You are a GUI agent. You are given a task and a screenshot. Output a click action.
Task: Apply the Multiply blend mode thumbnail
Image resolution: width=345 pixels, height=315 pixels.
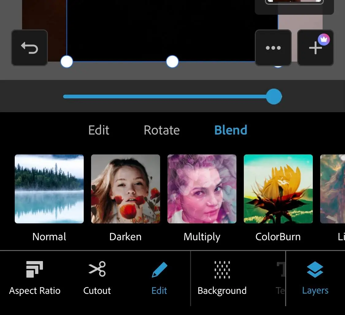[202, 189]
